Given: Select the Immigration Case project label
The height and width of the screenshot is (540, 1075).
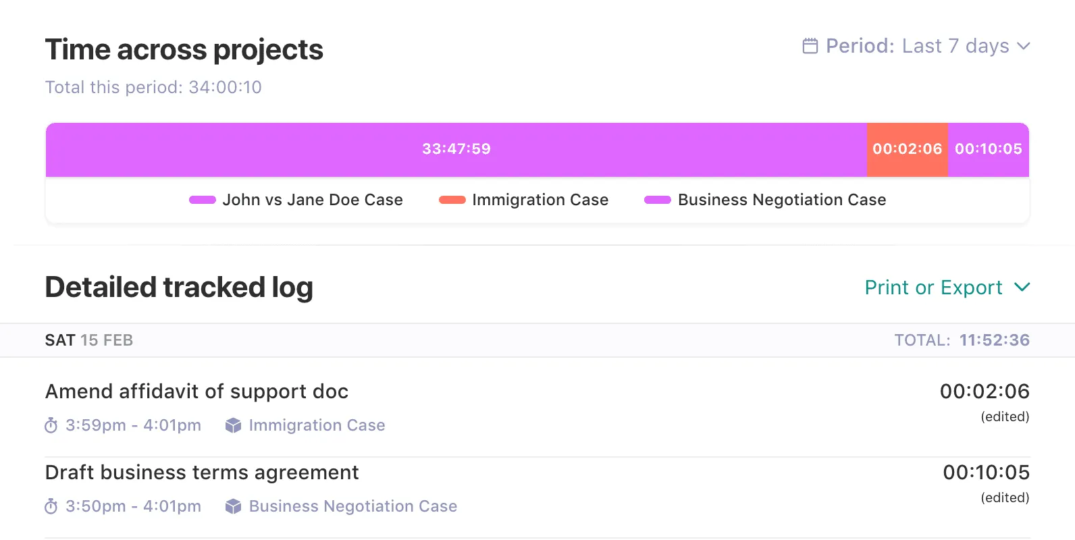Looking at the screenshot, I should (x=317, y=425).
